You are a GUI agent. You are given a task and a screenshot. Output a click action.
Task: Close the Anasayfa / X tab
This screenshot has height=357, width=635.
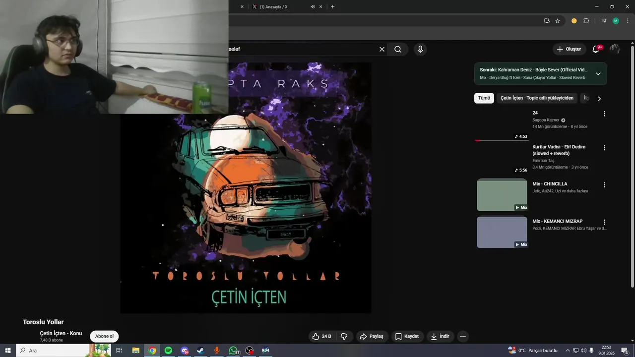tap(321, 7)
